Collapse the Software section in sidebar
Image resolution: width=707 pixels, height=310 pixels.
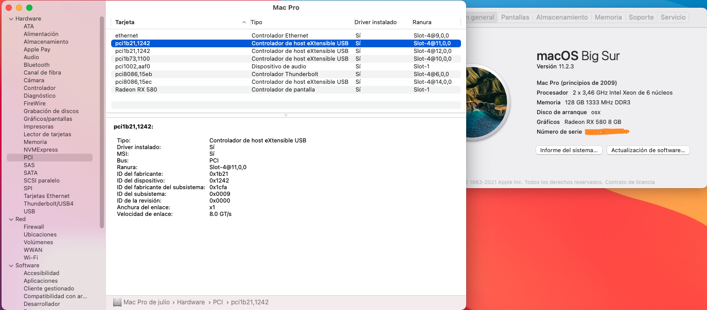pos(11,266)
